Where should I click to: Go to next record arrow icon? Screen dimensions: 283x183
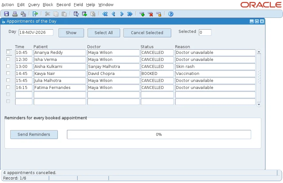(x=122, y=14)
